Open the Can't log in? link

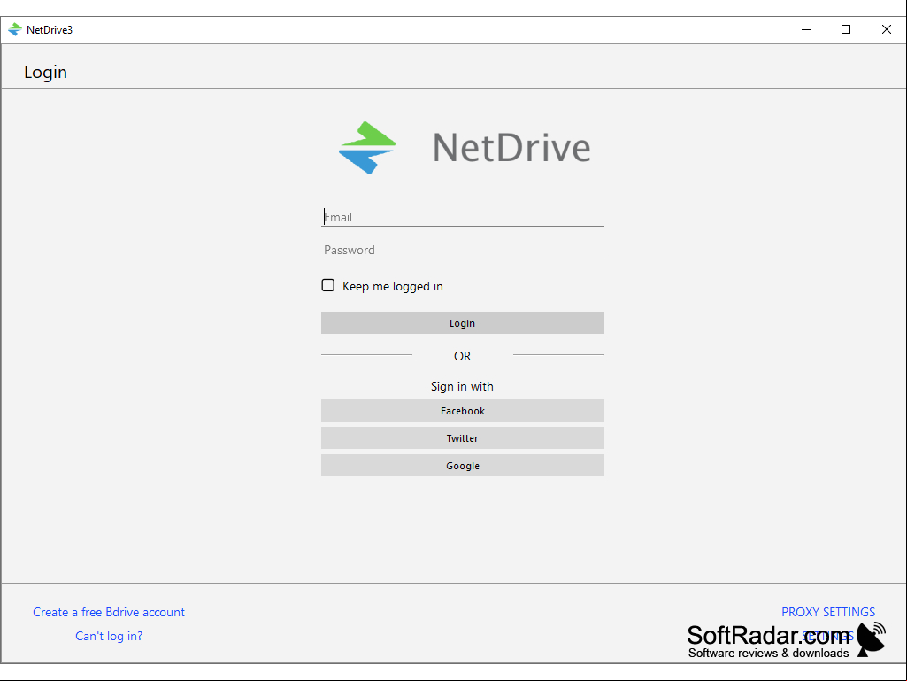pyautogui.click(x=109, y=636)
